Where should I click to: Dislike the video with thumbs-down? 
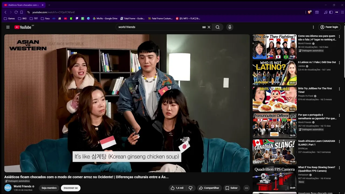(191, 188)
